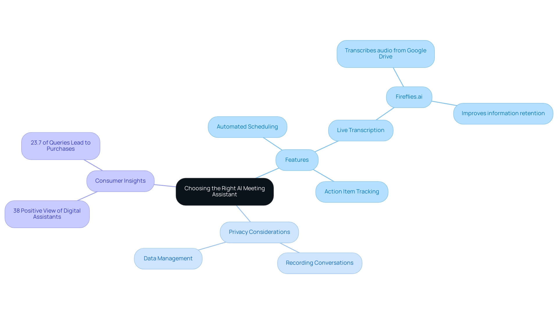Image resolution: width=558 pixels, height=315 pixels.
Task: Toggle visibility of Privacy Considerations branch
Action: coord(259,232)
